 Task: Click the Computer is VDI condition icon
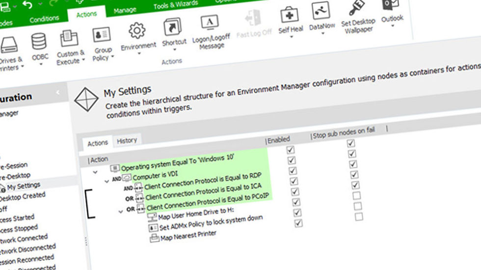(x=127, y=177)
